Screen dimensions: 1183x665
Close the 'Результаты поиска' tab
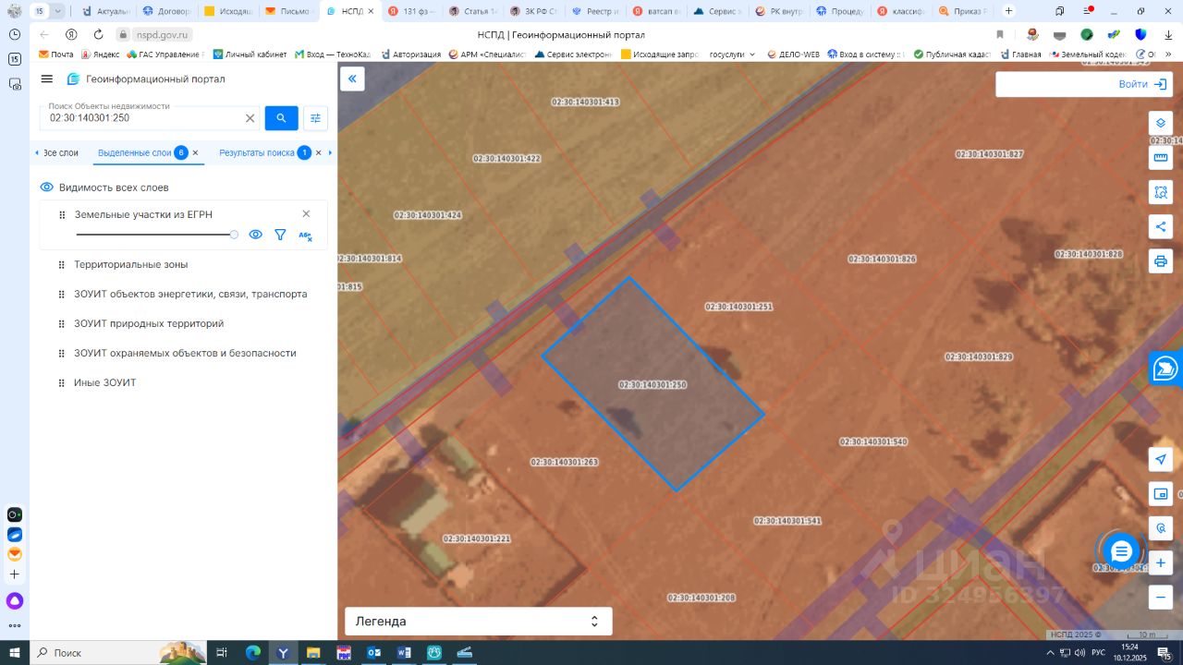[319, 152]
